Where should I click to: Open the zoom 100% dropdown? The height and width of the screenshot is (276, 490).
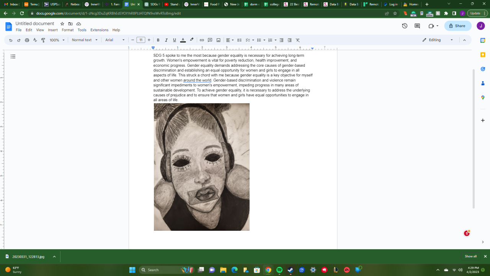[x=57, y=40]
